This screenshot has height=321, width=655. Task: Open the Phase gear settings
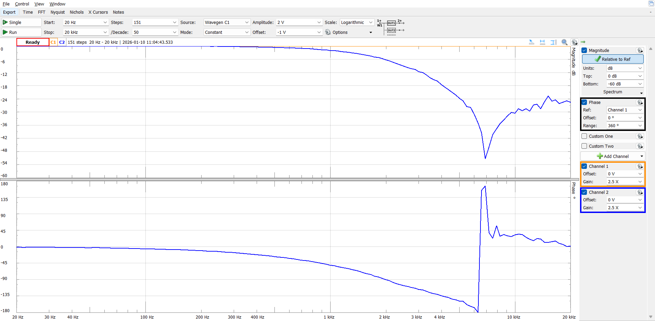[x=640, y=102]
